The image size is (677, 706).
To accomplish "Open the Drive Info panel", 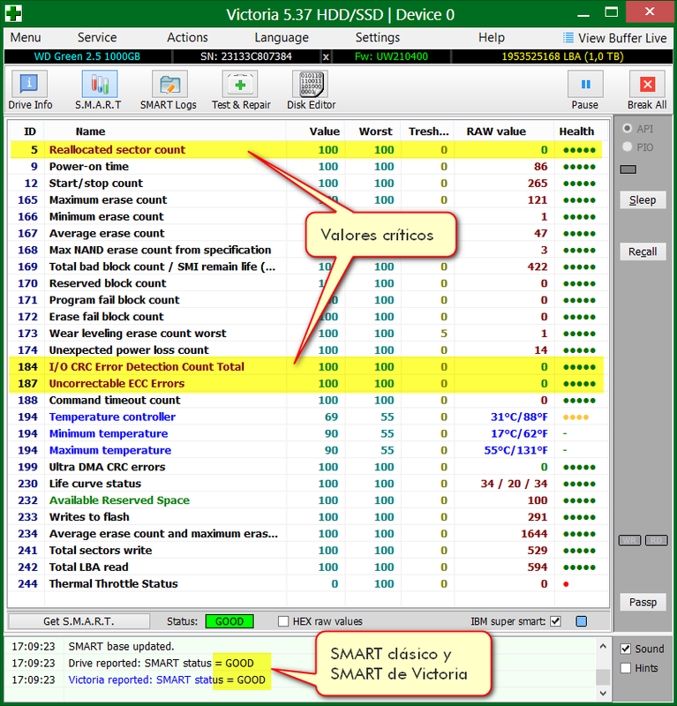I will point(30,90).
